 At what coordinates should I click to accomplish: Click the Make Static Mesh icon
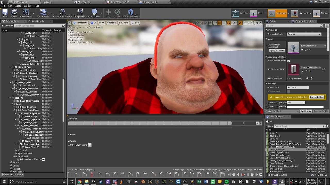click(131, 13)
